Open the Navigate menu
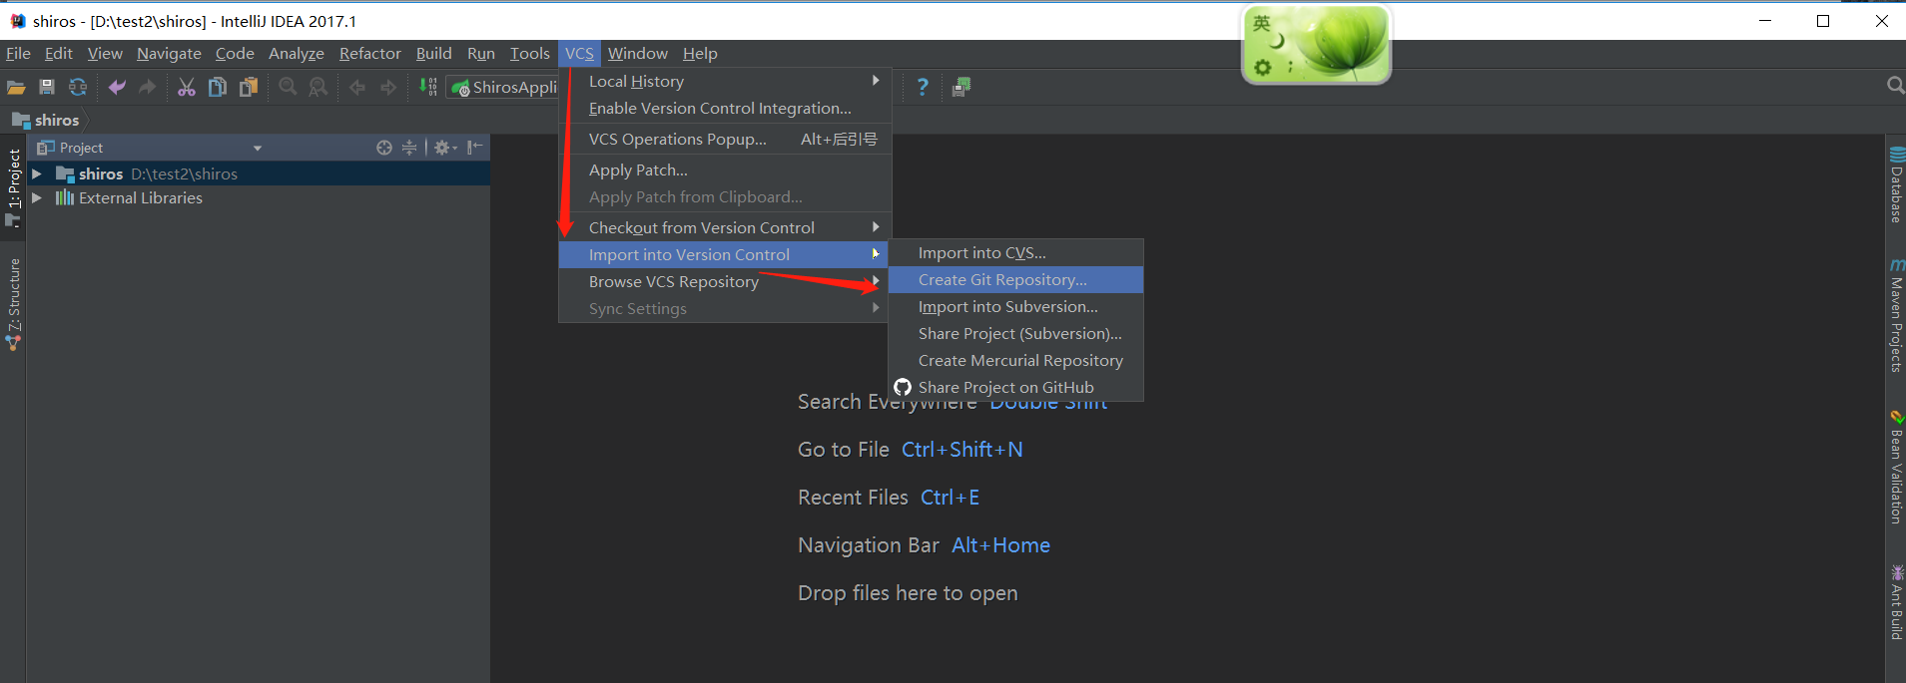Viewport: 1906px width, 683px height. [x=169, y=54]
